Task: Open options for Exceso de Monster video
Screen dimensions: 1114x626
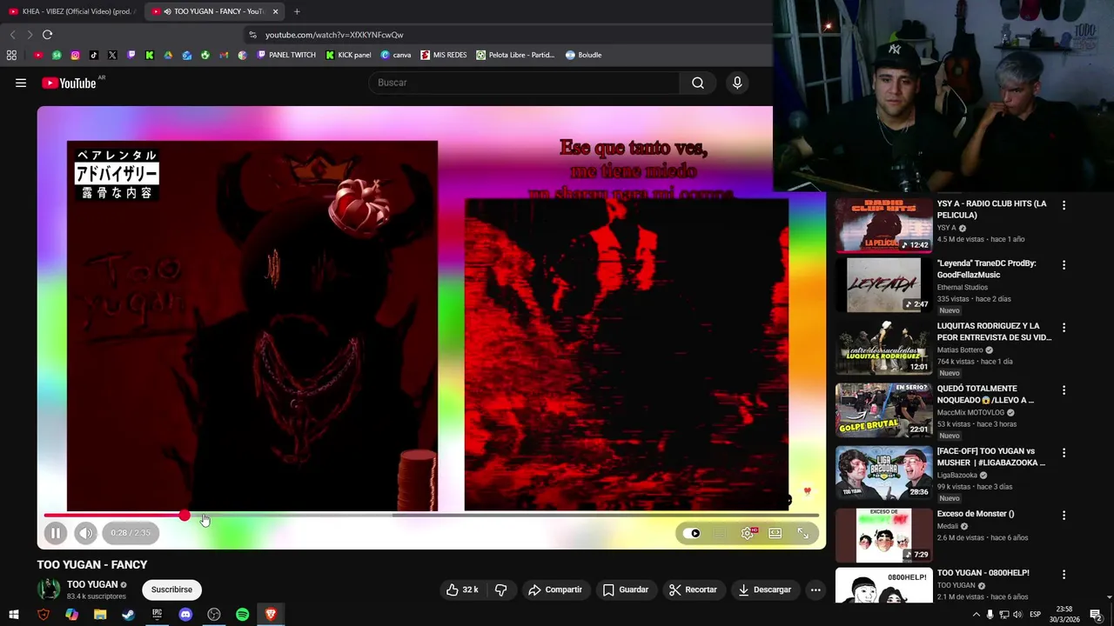Action: (x=1064, y=516)
